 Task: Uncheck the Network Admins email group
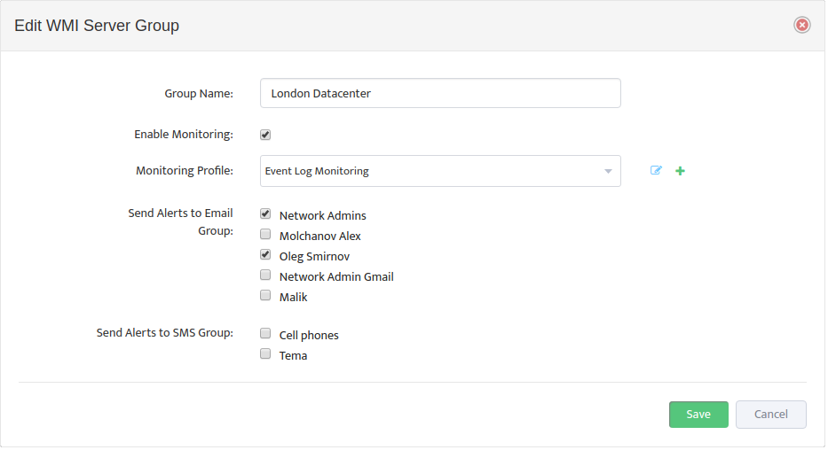tap(265, 214)
